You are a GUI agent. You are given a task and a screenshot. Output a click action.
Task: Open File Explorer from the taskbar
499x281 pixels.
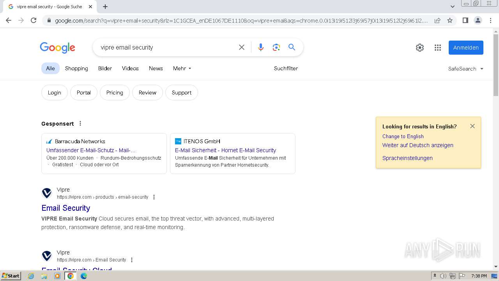44,276
